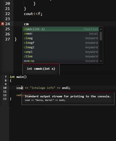Click the 'cout<<f;' statement on line 22
The width and height of the screenshot is (116, 141).
[x=33, y=14]
